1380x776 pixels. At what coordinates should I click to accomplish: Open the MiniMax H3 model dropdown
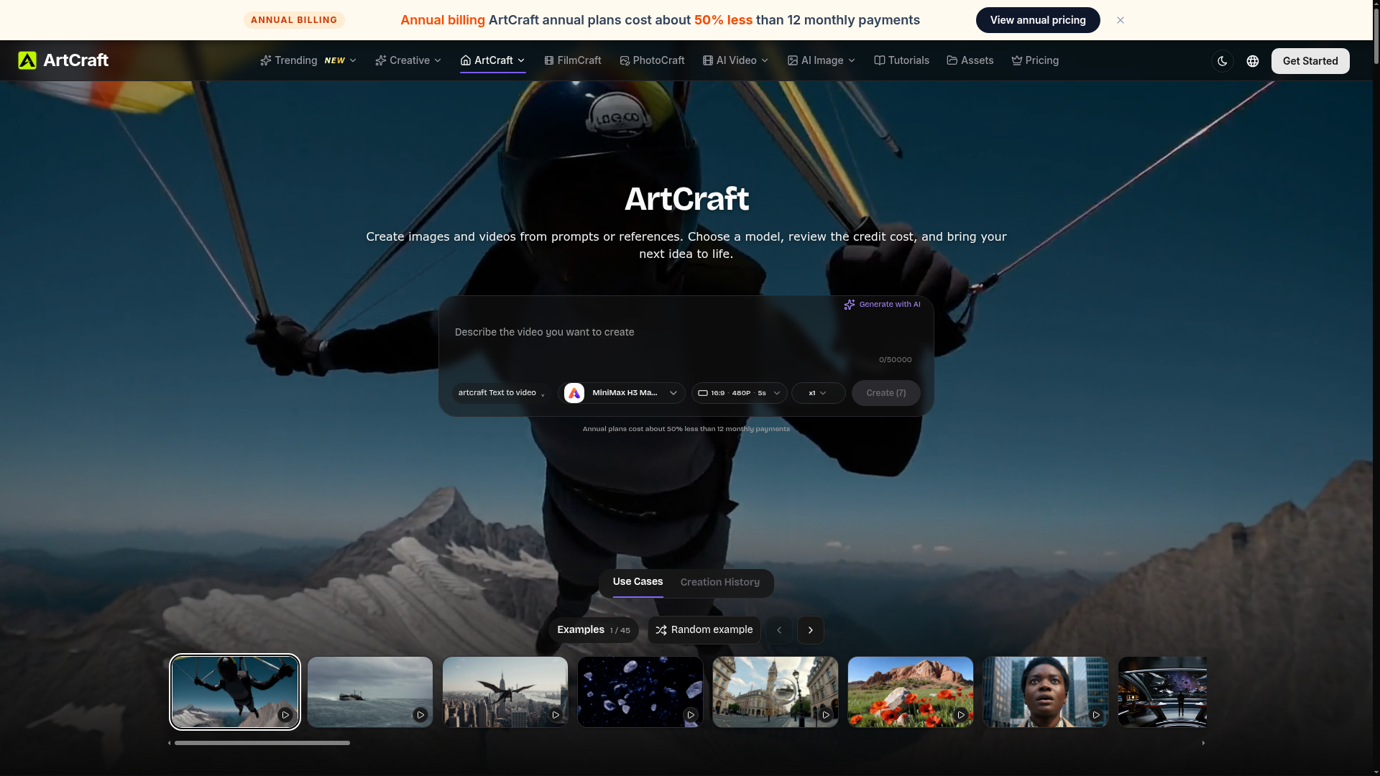click(x=622, y=393)
